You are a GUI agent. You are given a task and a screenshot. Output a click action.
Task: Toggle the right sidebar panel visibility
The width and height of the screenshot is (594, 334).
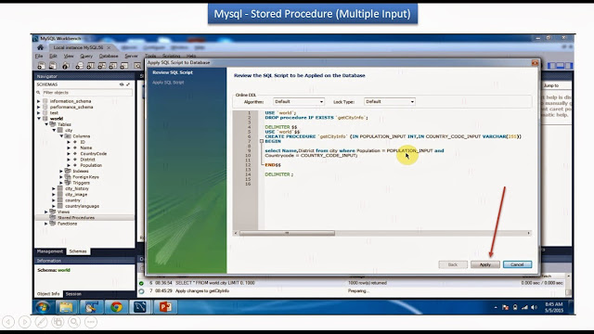click(x=569, y=66)
